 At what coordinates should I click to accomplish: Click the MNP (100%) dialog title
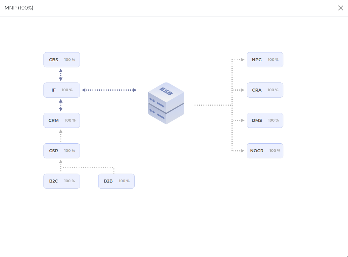pos(19,8)
